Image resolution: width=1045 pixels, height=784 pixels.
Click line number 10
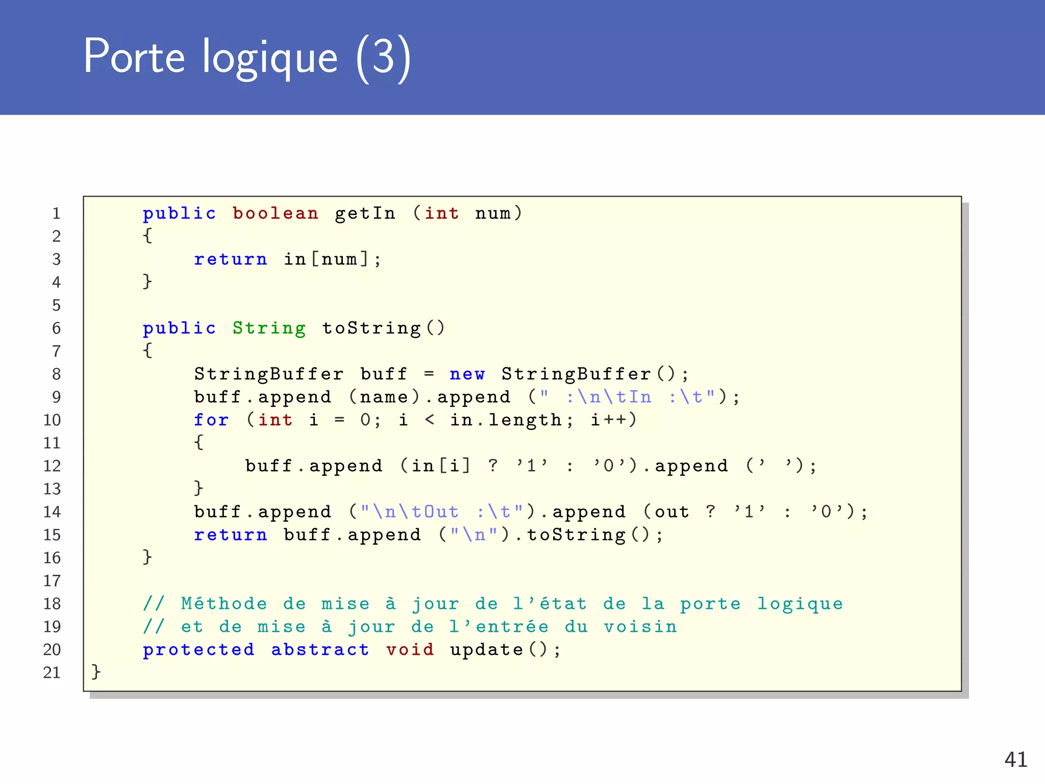tap(52, 420)
